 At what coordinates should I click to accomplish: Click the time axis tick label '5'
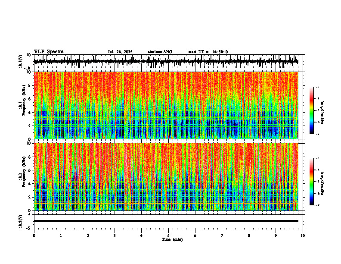pyautogui.click(x=168, y=236)
